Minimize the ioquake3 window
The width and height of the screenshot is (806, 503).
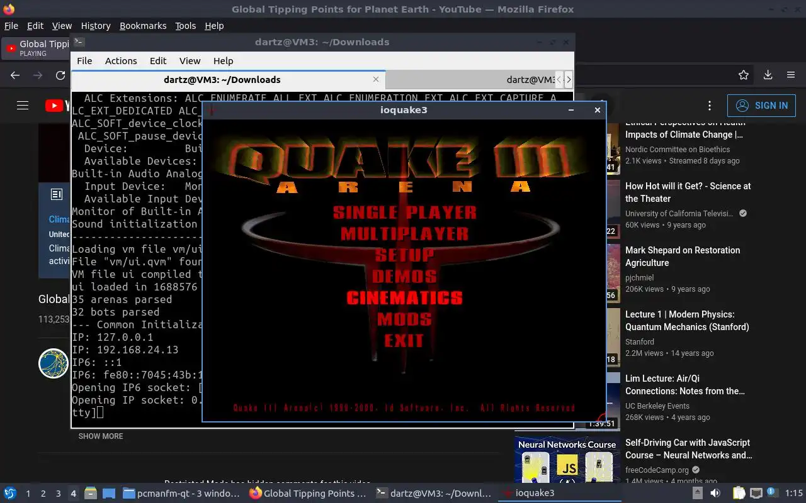tap(570, 110)
